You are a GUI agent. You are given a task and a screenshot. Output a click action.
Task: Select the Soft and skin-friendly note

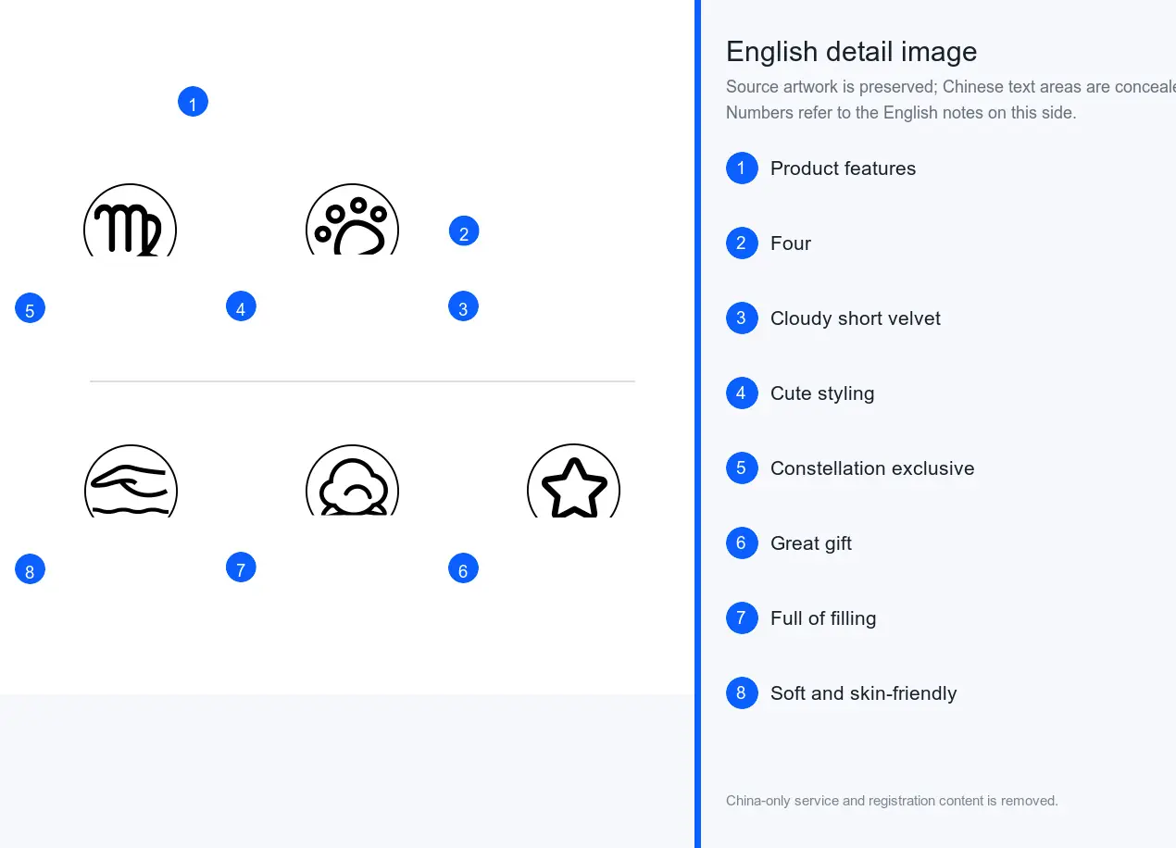(x=863, y=693)
